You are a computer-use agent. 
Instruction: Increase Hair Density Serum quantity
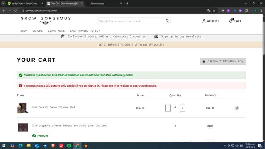click(x=182, y=108)
